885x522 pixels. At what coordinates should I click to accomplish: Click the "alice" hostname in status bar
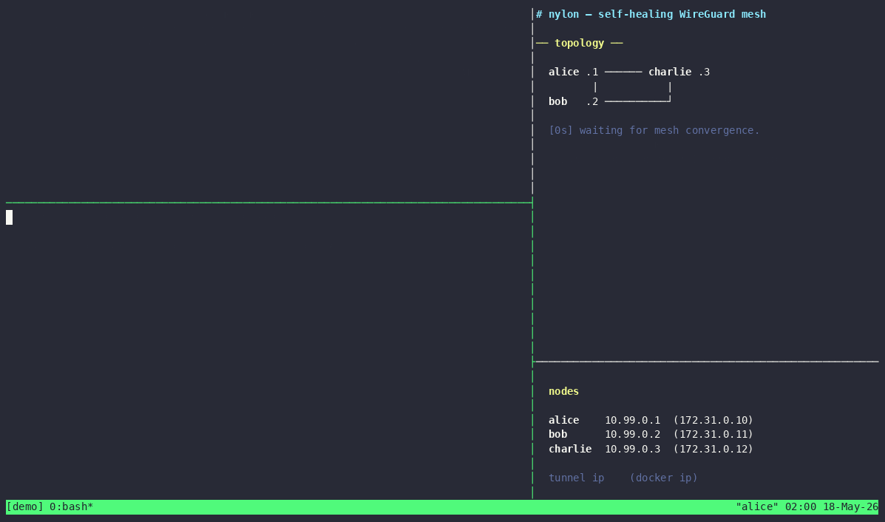click(x=757, y=506)
